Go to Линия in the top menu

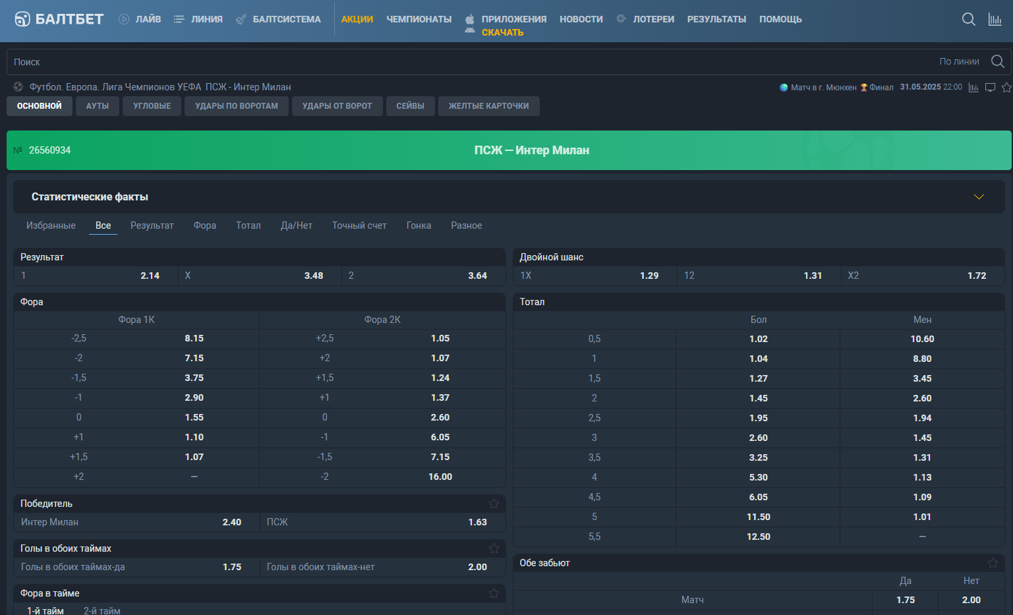pyautogui.click(x=207, y=19)
